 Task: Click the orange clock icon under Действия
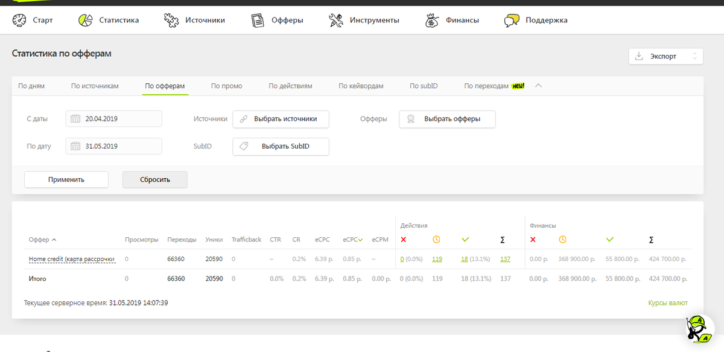pyautogui.click(x=436, y=240)
